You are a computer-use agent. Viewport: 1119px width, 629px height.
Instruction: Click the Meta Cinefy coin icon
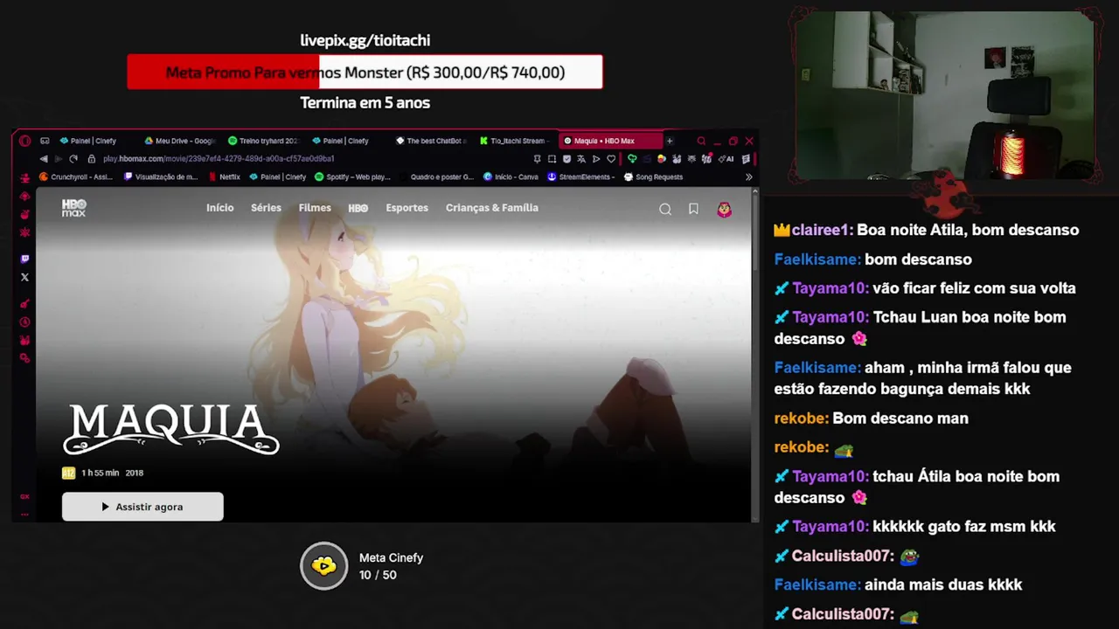(323, 566)
